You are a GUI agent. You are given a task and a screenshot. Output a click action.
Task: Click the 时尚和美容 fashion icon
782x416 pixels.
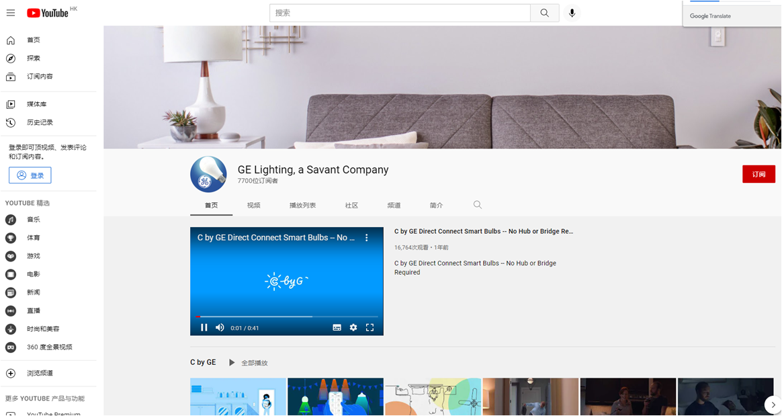pyautogui.click(x=11, y=329)
